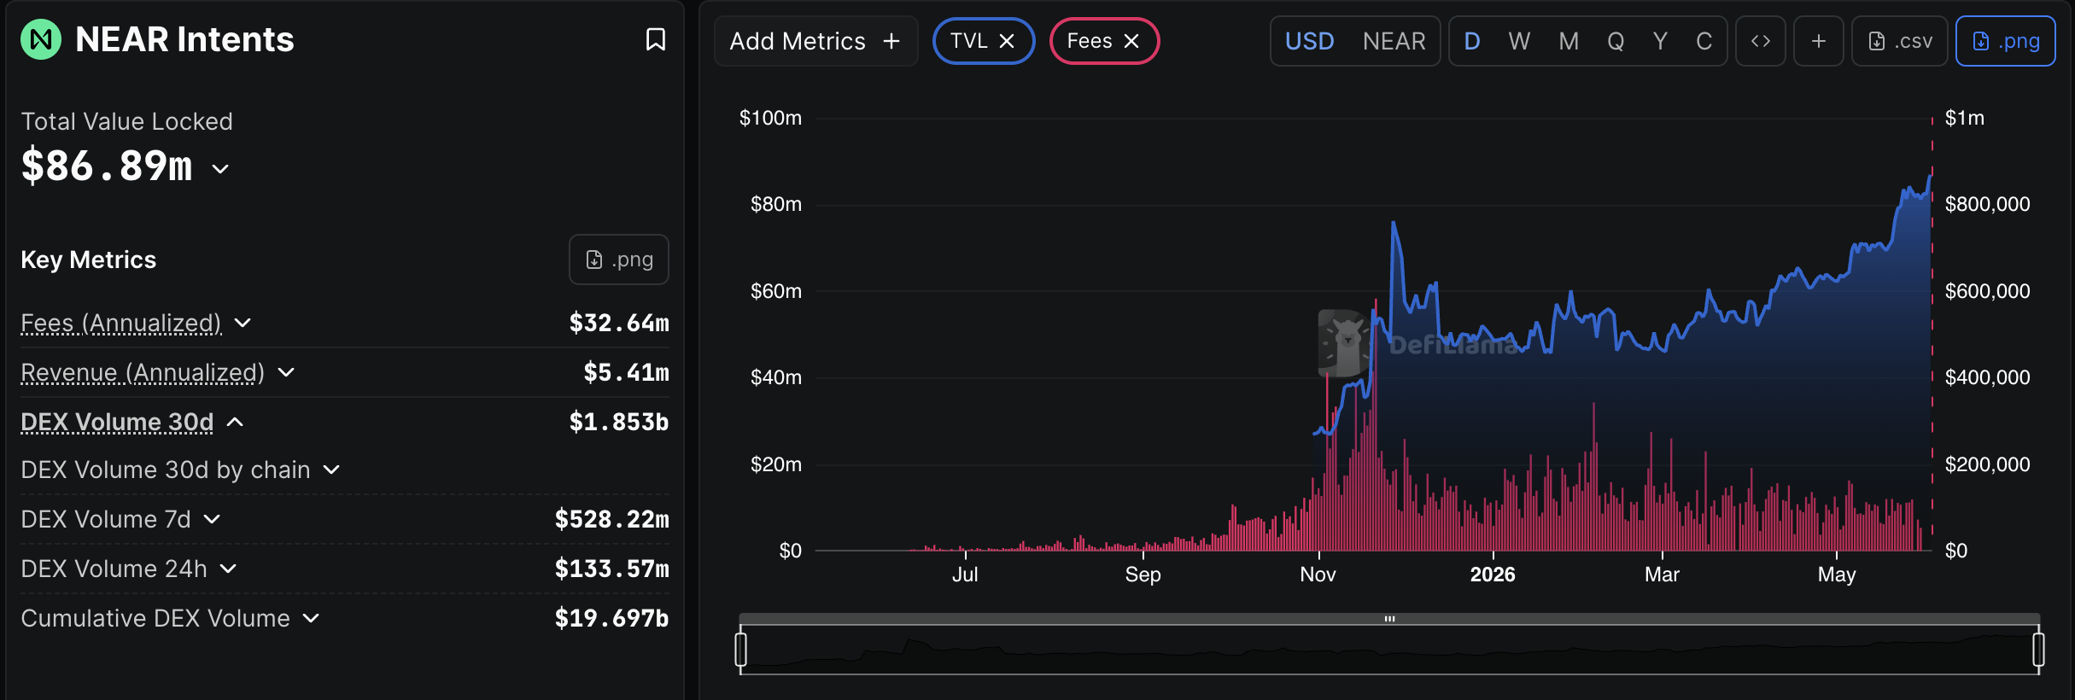Click left handle of time range slider
This screenshot has width=2075, height=700.
(x=741, y=649)
